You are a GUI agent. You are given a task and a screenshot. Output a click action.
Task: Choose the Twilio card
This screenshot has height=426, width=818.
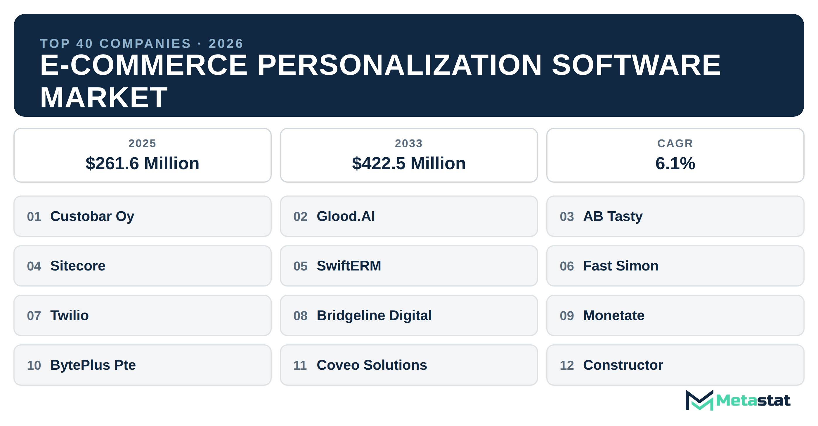tap(143, 316)
